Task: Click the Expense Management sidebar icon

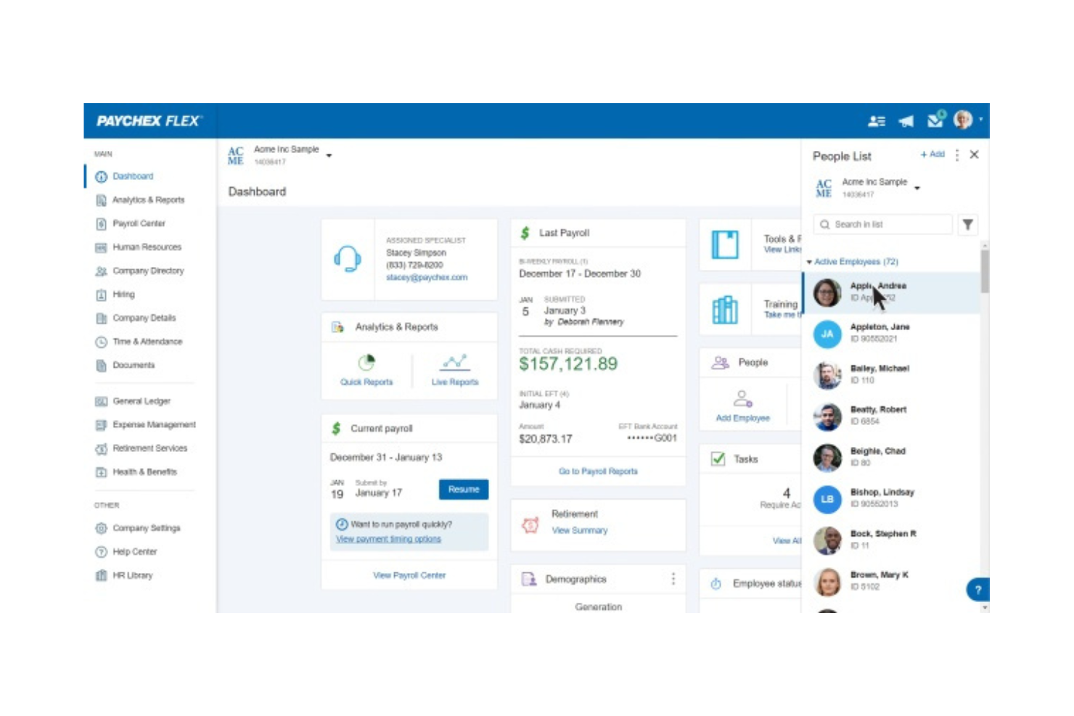Action: pos(102,425)
